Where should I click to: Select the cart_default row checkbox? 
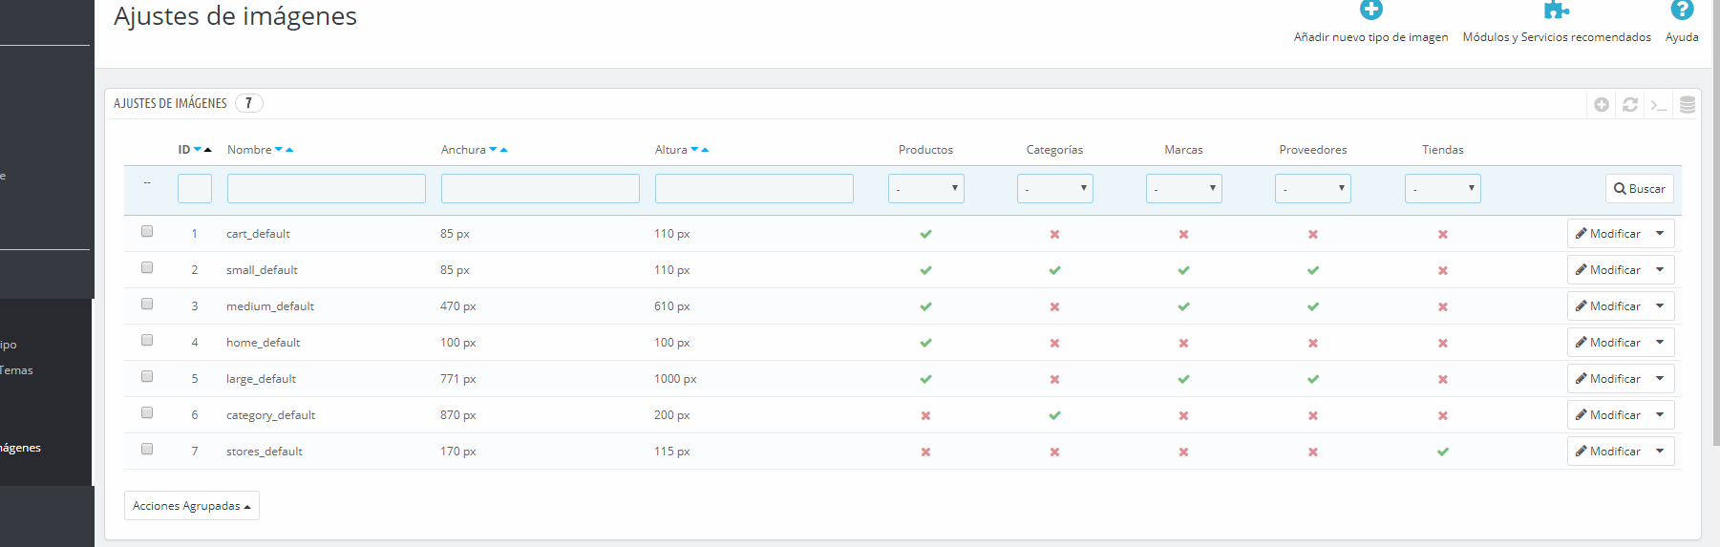(x=147, y=231)
